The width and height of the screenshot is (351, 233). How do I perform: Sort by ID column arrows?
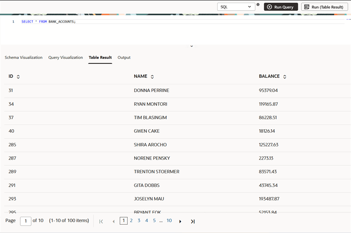[x=18, y=76]
